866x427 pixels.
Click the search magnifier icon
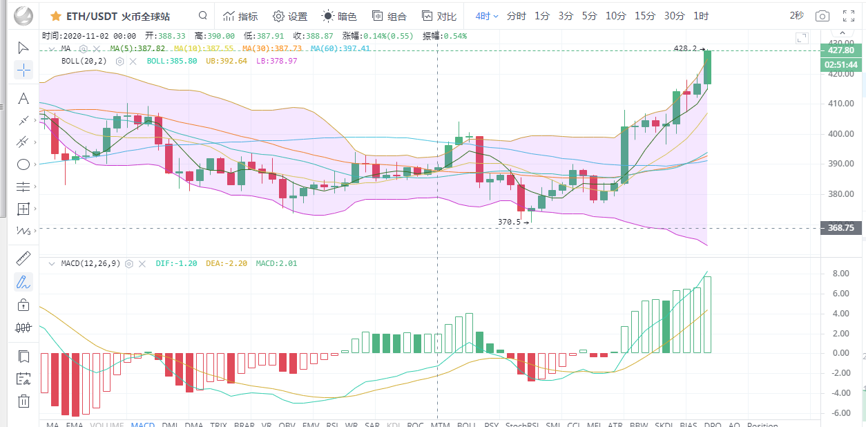202,16
